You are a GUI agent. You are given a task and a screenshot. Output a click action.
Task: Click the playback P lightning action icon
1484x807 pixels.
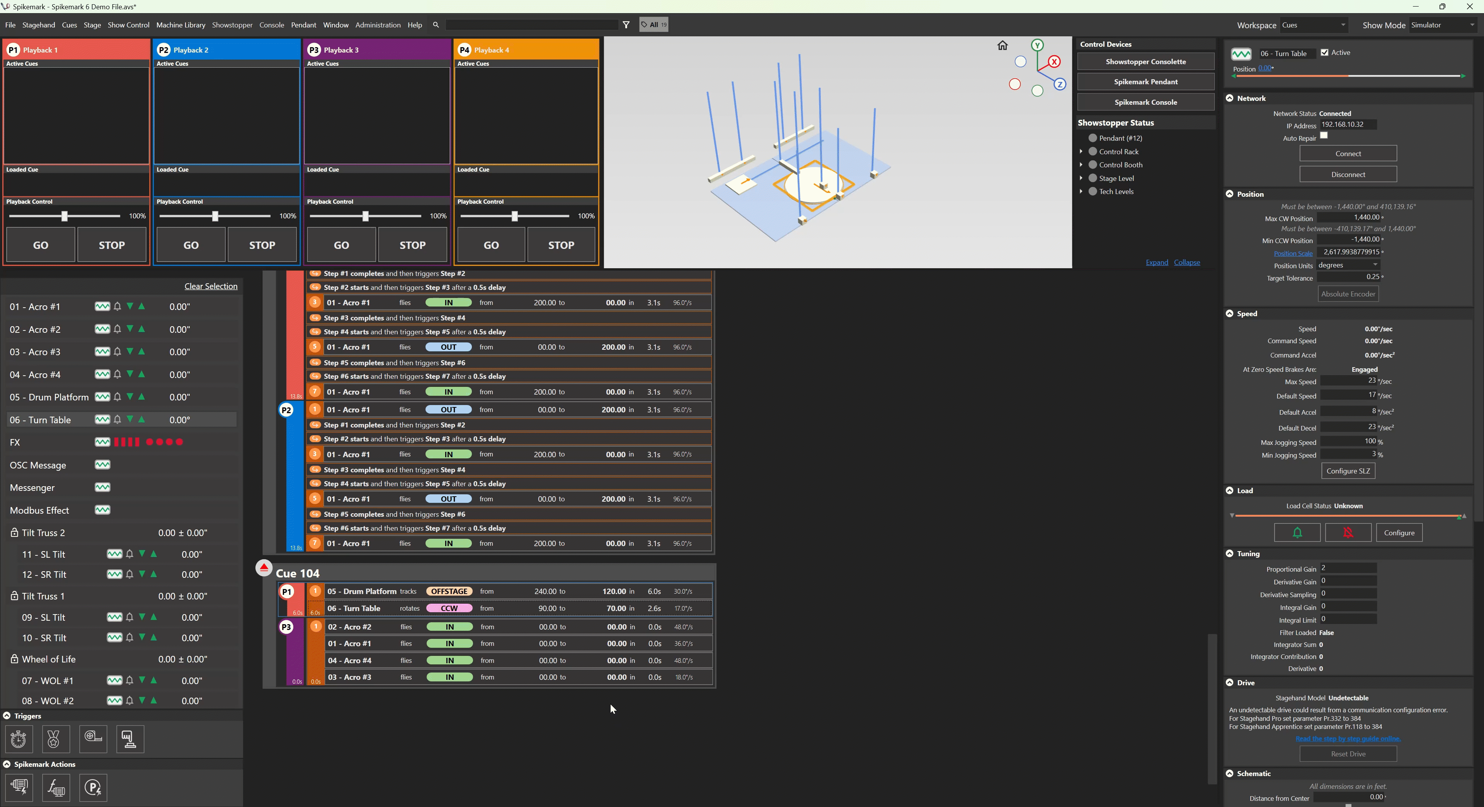point(93,787)
